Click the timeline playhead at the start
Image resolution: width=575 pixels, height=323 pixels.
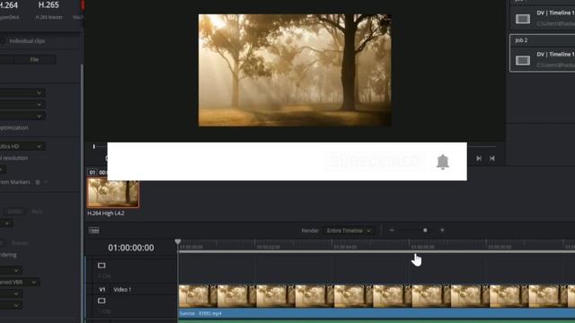coord(178,241)
